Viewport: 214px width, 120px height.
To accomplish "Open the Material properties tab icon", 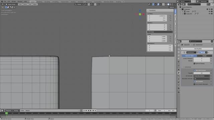I will click(179, 88).
